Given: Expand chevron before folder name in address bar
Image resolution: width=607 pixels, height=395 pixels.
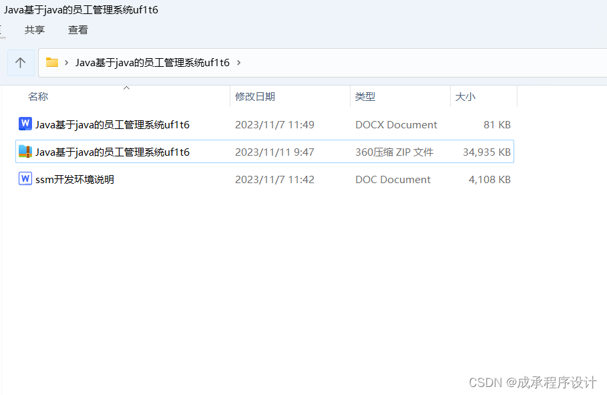Looking at the screenshot, I should 67,62.
